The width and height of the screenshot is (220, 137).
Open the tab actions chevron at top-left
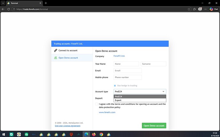(x=3, y=3)
